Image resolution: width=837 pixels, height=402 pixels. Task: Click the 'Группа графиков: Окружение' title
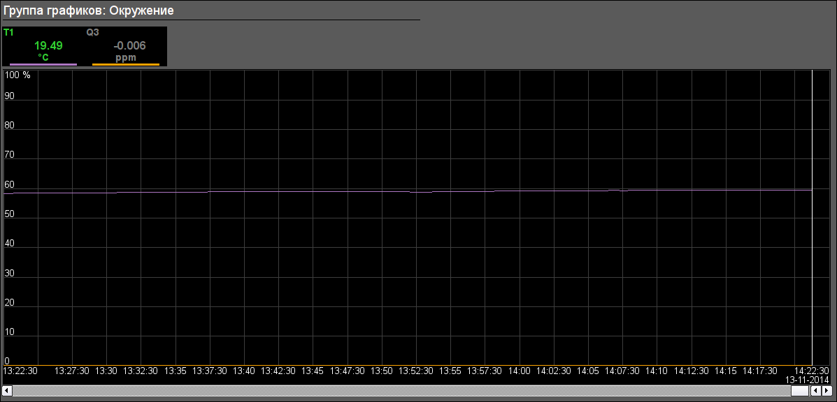[89, 10]
